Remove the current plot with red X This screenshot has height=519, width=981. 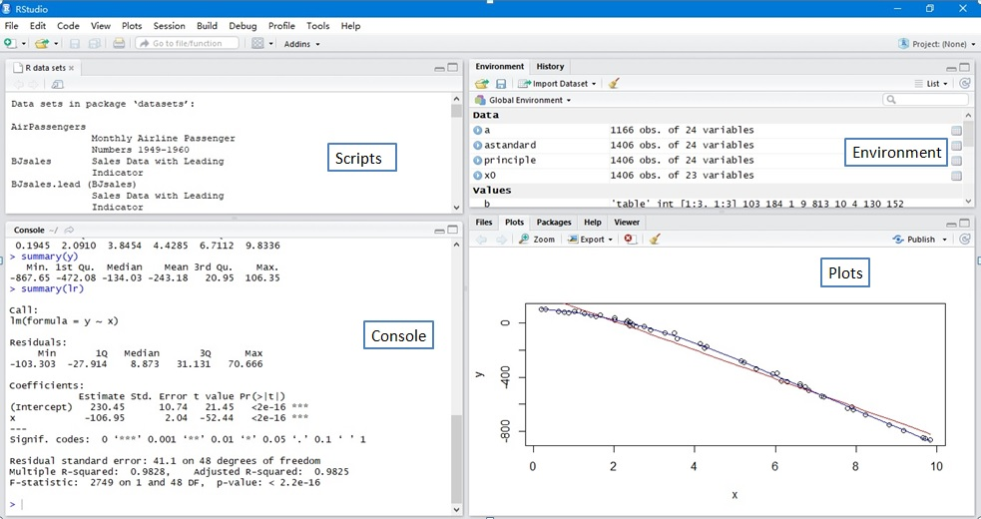[630, 240]
